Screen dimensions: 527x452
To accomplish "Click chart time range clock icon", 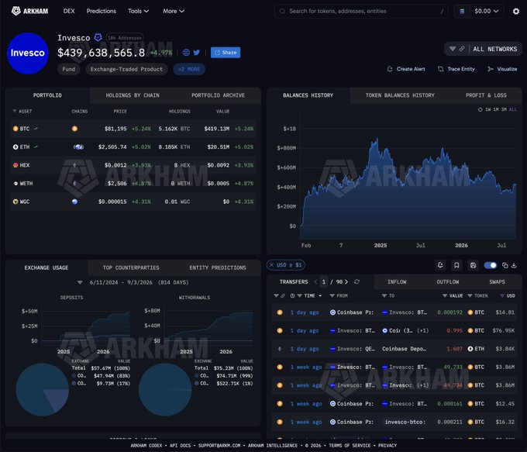I will click(480, 109).
